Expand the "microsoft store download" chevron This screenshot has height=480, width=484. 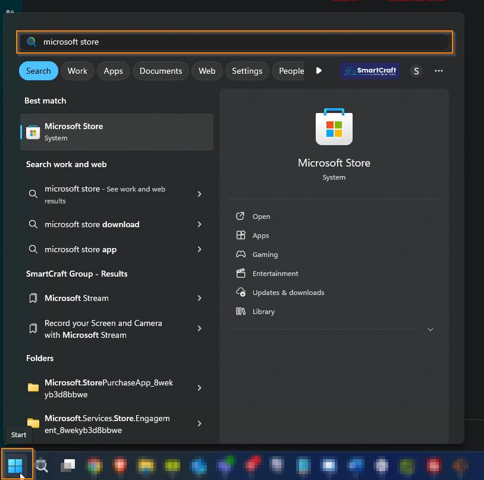click(199, 224)
